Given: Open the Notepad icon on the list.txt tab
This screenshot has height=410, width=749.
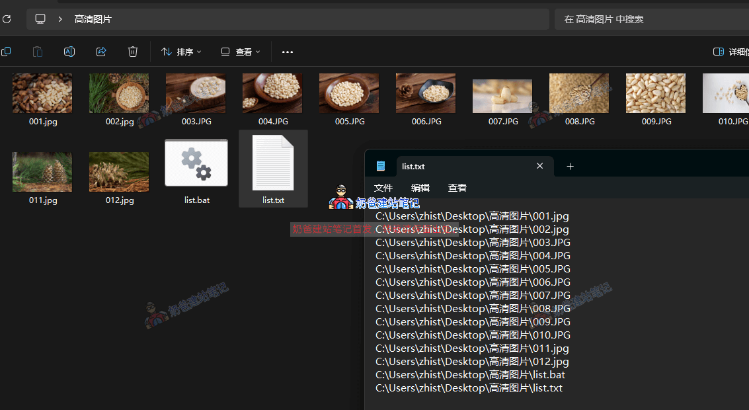Looking at the screenshot, I should coord(380,166).
